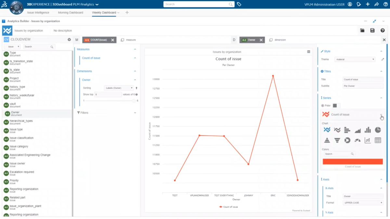The width and height of the screenshot is (390, 219).
Task: Toggle the Polar switch
Action: [336, 105]
